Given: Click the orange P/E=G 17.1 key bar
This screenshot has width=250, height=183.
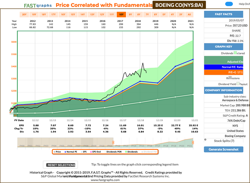Looking at the screenshot, I should [223, 72].
